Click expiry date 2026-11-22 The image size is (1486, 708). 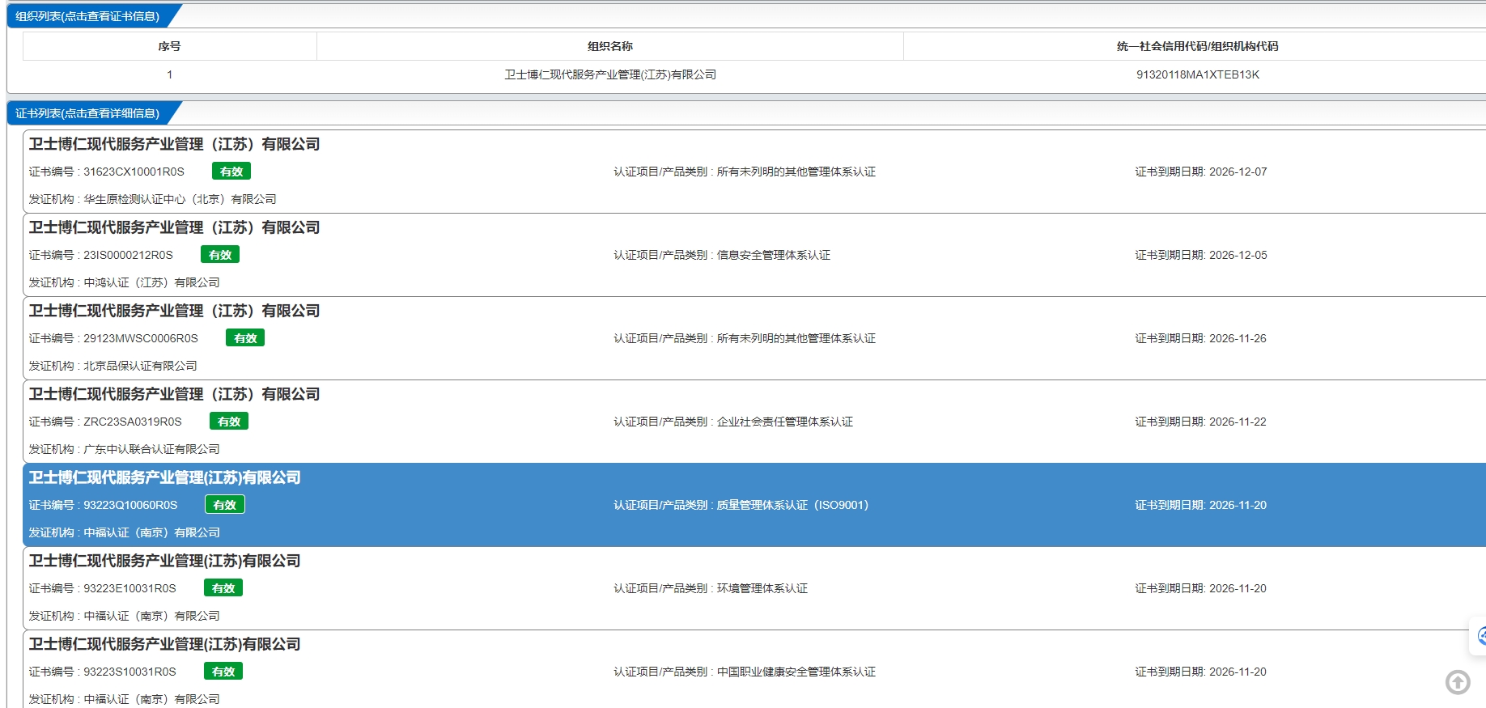tap(1238, 422)
